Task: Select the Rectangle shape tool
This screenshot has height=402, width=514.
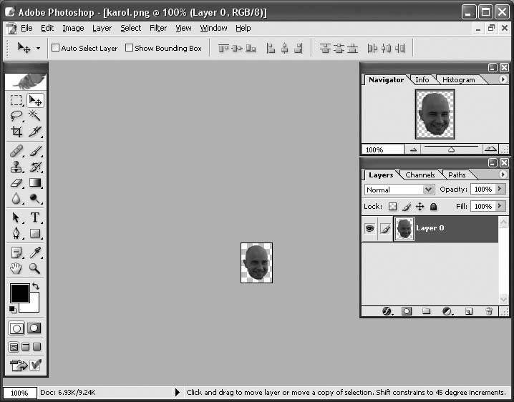Action: (35, 233)
